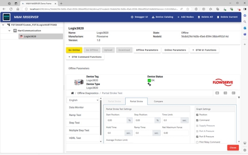The height and width of the screenshot is (155, 248).
Task: Open the Teams icon in Edge sidebar
Action: click(245, 34)
